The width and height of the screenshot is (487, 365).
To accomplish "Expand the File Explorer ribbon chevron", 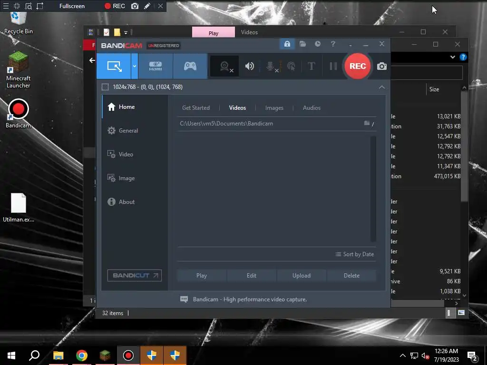I will tap(453, 57).
